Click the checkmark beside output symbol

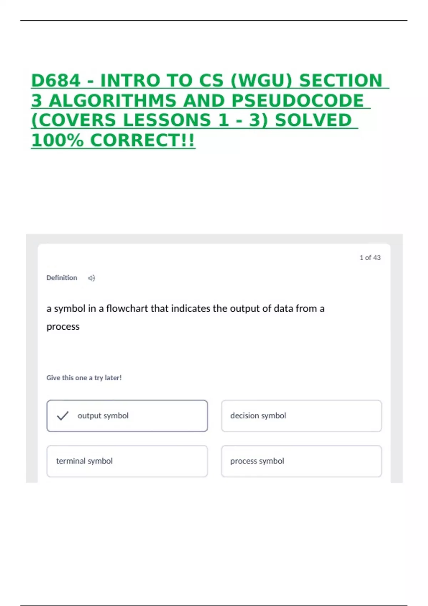62,416
